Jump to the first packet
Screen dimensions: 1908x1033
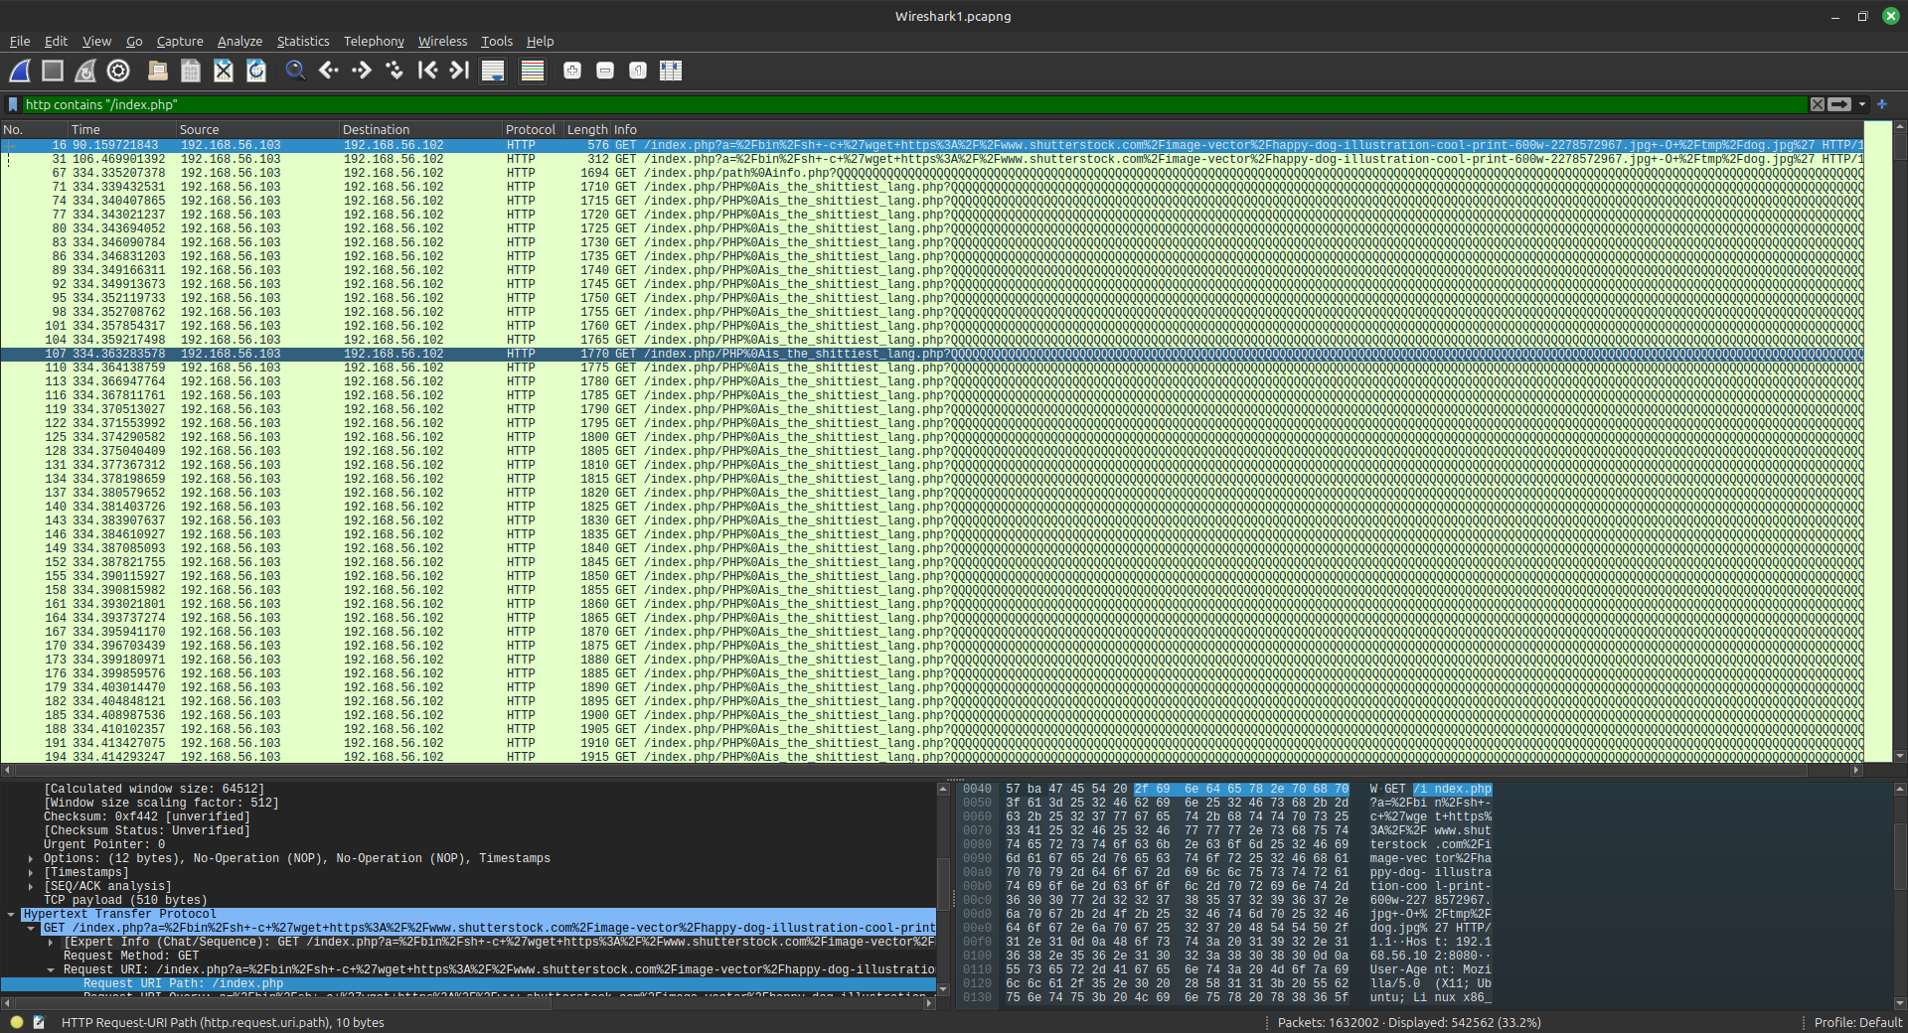pyautogui.click(x=427, y=71)
